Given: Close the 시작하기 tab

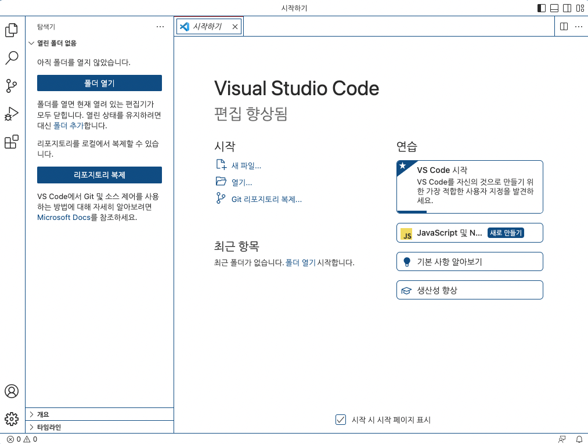Looking at the screenshot, I should tap(235, 27).
